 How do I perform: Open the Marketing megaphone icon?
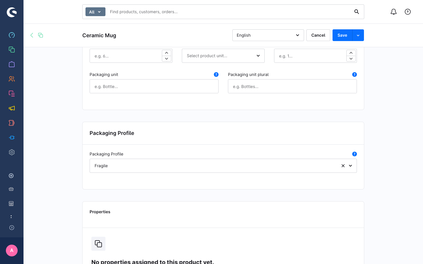click(x=12, y=108)
